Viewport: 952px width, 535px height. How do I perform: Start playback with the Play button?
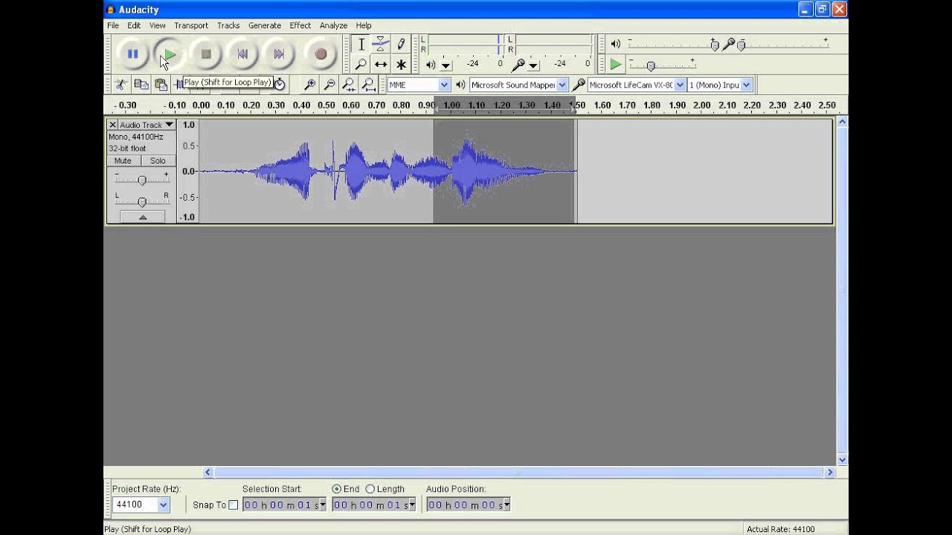point(170,53)
